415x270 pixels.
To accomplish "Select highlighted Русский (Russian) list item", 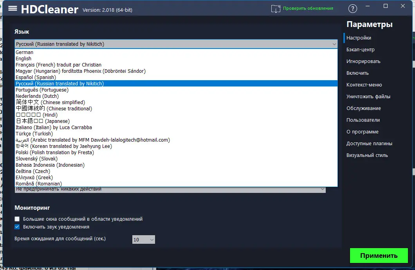I will pyautogui.click(x=176, y=84).
